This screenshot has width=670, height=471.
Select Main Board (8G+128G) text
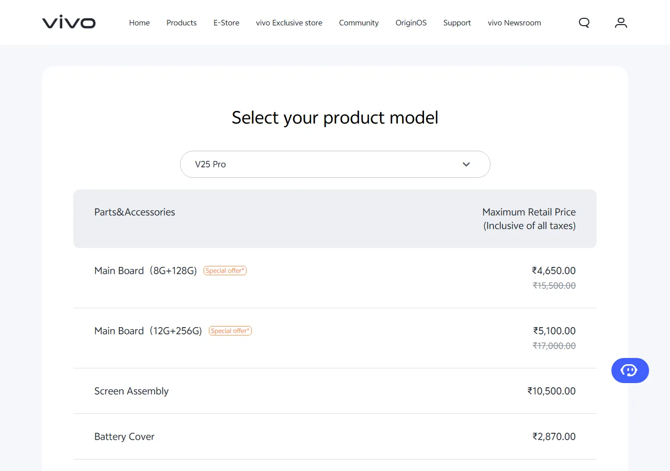point(146,271)
